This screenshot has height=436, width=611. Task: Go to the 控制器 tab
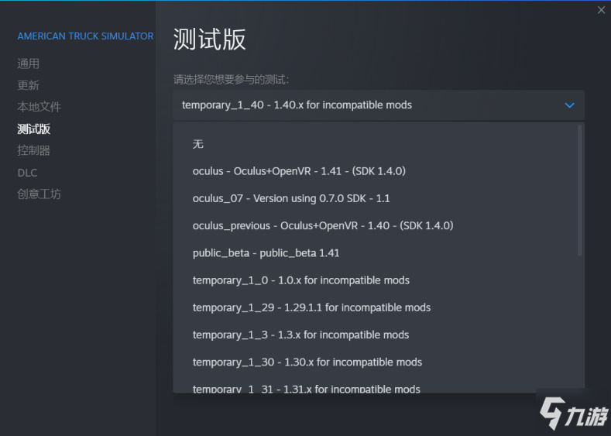tap(33, 150)
